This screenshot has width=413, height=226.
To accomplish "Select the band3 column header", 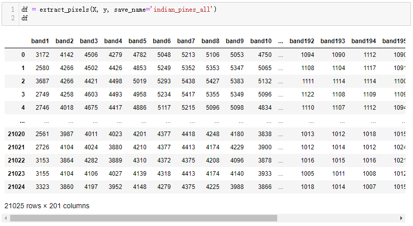I will coord(89,41).
